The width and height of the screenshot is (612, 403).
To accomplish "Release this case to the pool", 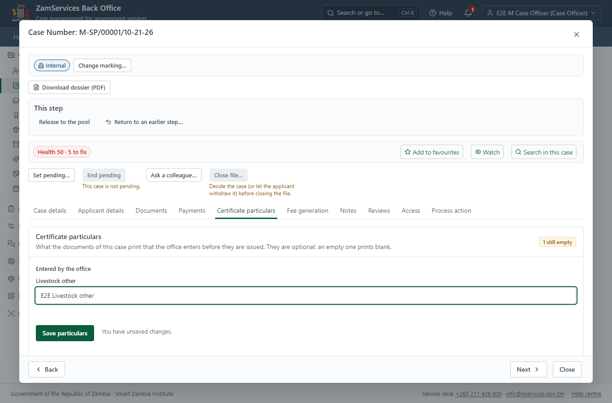I will point(64,122).
